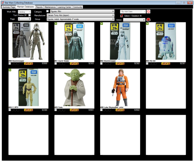Viewport: 194px width, 161px height.
Task: Open the Page number dropdown
Action: [x=24, y=19]
